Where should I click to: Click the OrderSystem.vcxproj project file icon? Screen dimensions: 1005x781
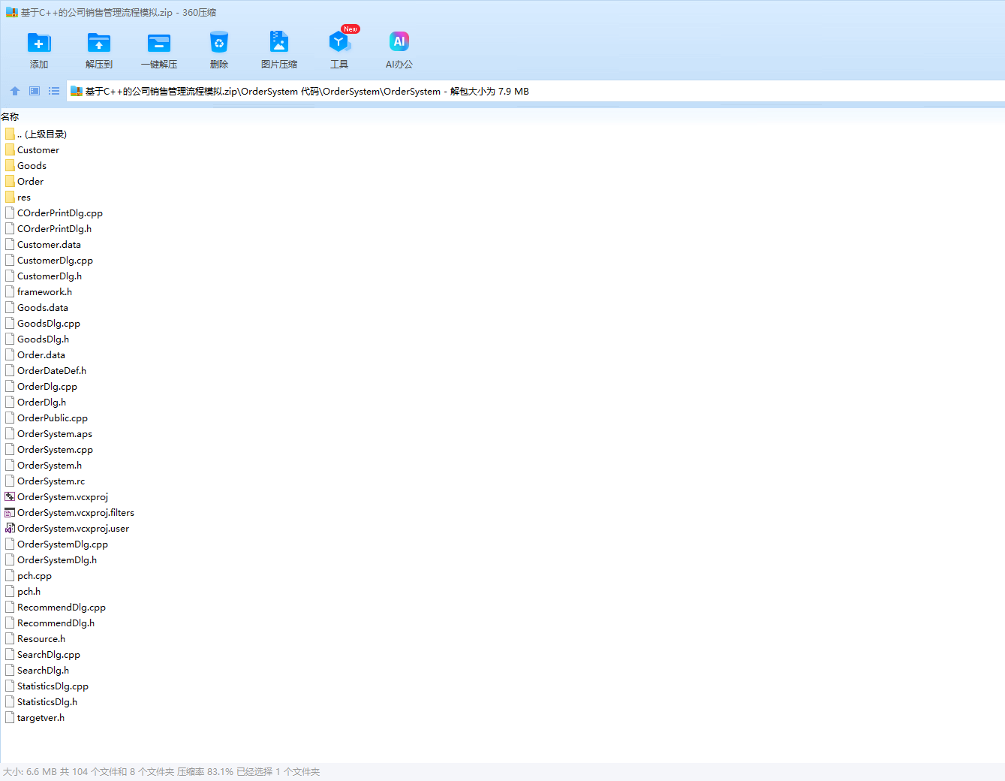click(10, 496)
